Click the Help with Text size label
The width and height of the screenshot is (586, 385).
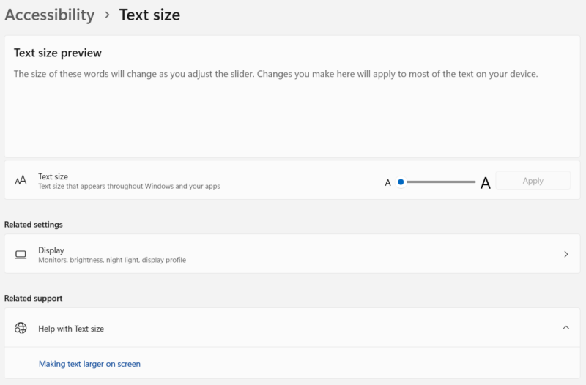pyautogui.click(x=71, y=329)
